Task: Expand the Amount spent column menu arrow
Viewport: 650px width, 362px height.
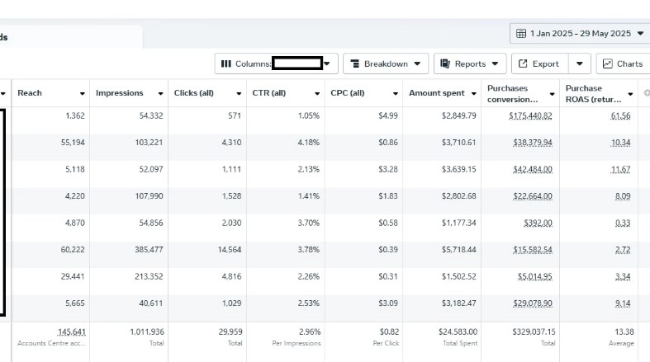Action: pos(474,94)
